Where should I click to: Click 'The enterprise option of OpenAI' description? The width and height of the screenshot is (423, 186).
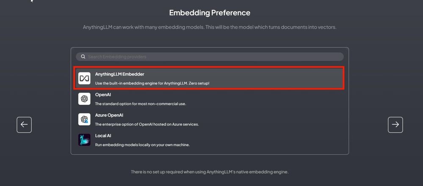[x=147, y=124]
